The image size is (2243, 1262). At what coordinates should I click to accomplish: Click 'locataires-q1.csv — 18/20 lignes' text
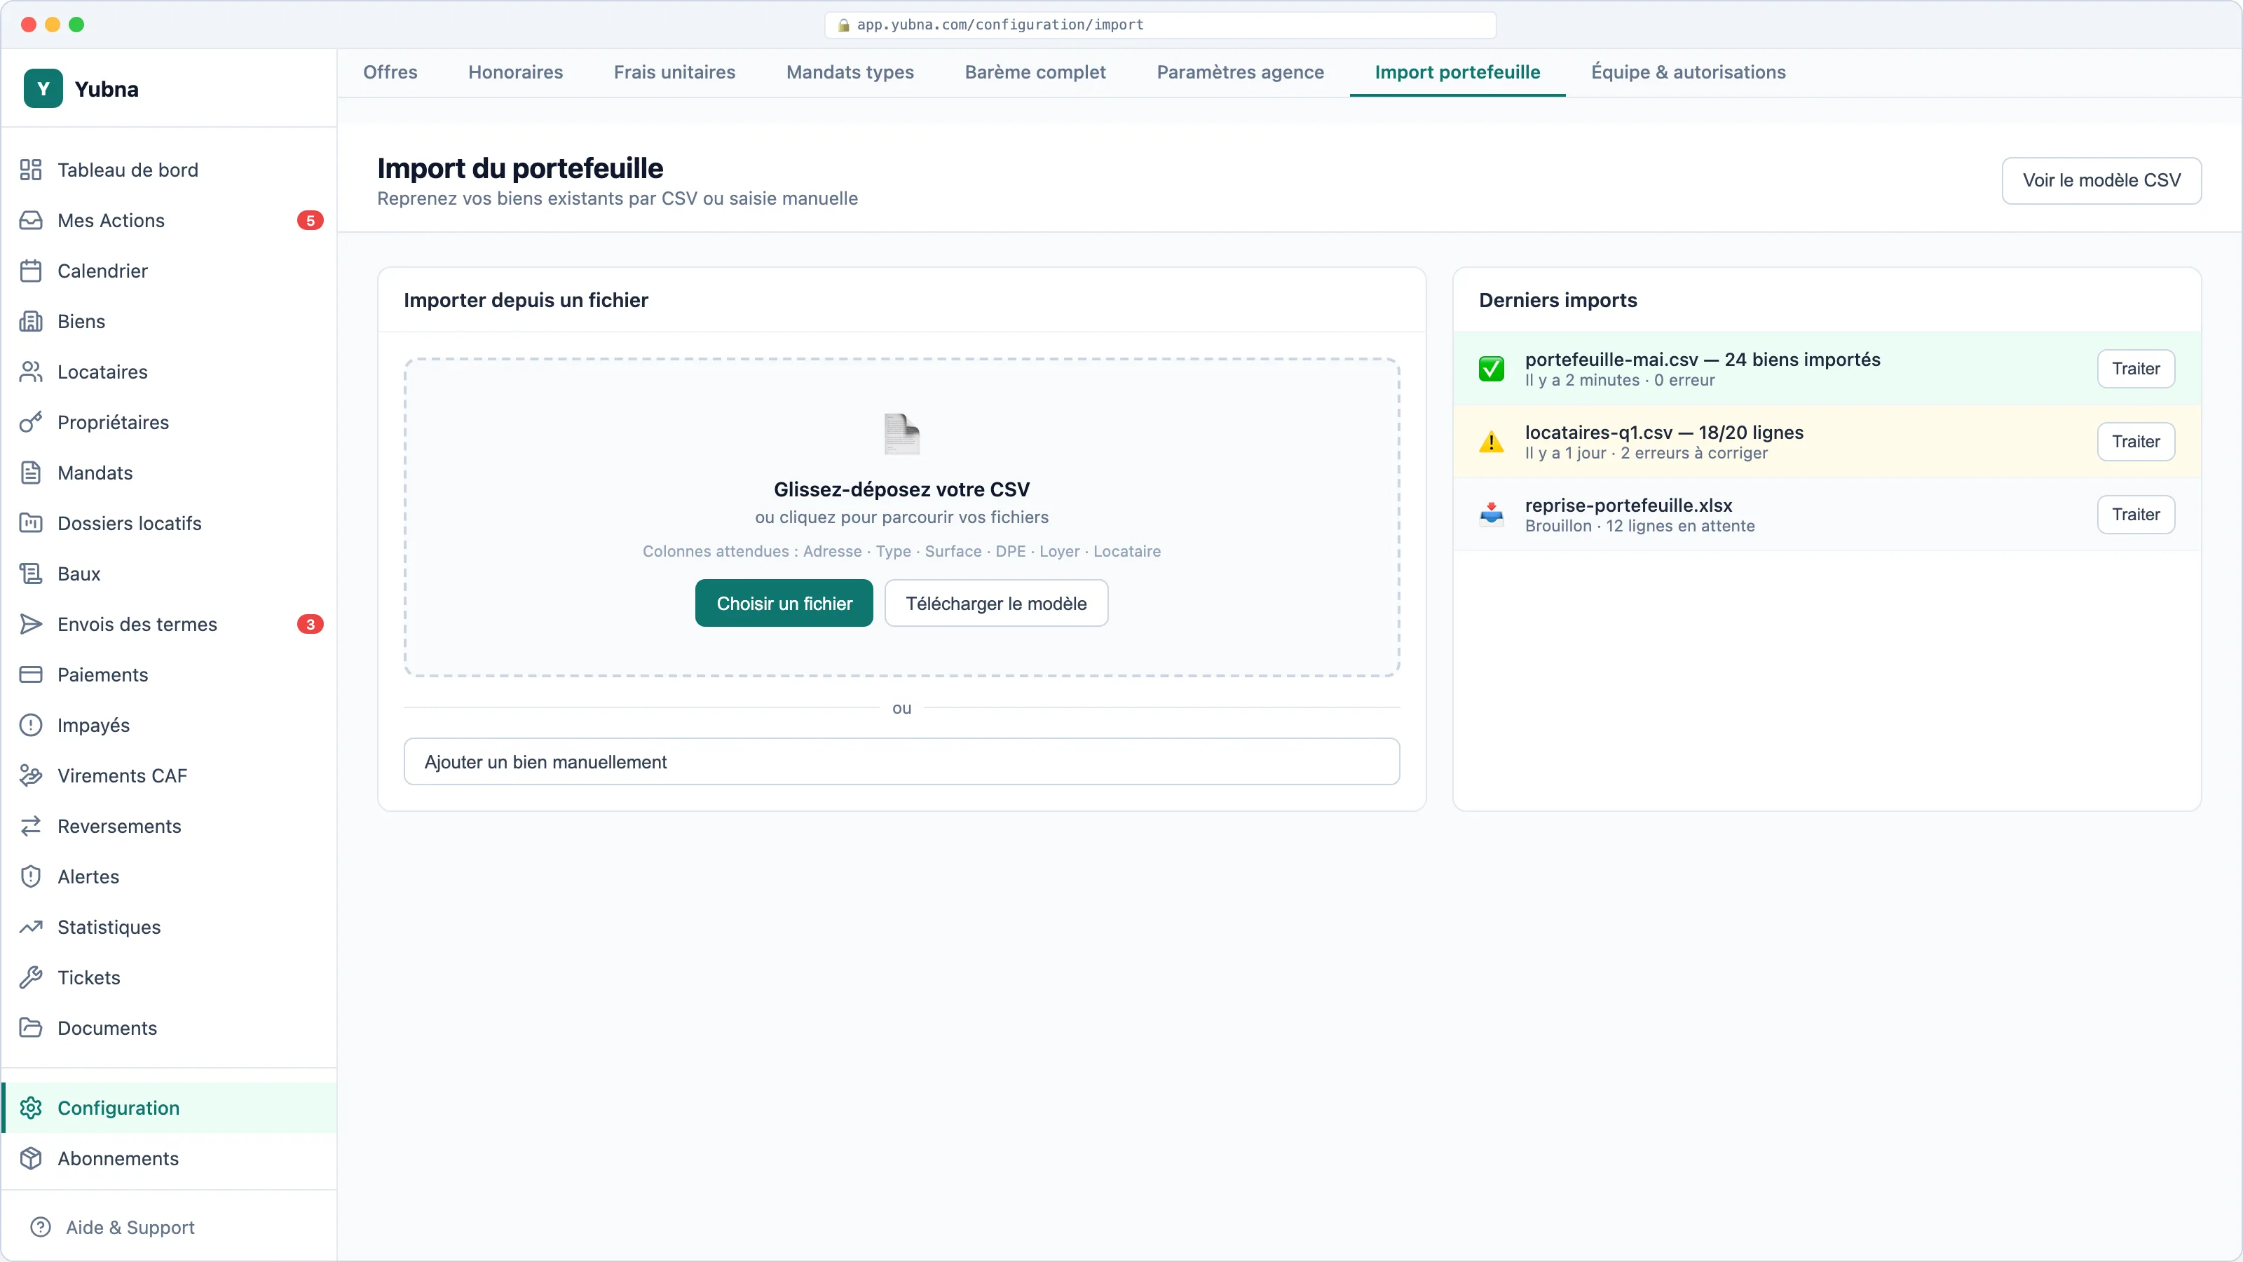(x=1664, y=433)
